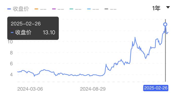Toggle the blue 收盘价 legend series
The image size is (177, 95).
pos(18,9)
